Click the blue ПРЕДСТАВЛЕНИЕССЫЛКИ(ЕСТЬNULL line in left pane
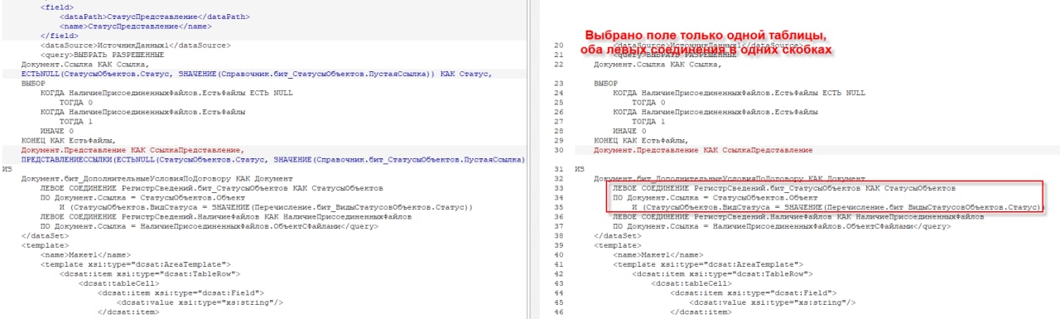 click(273, 159)
